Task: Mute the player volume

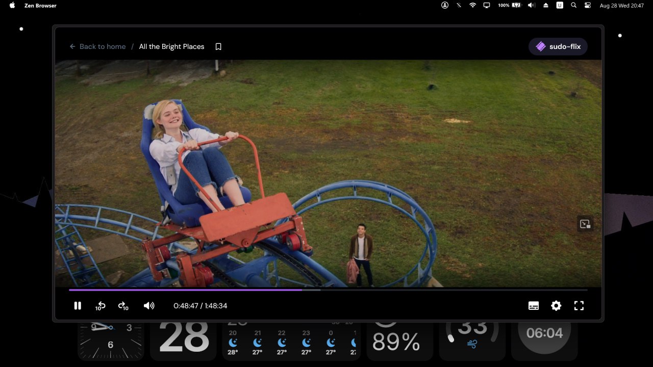Action: (x=149, y=306)
